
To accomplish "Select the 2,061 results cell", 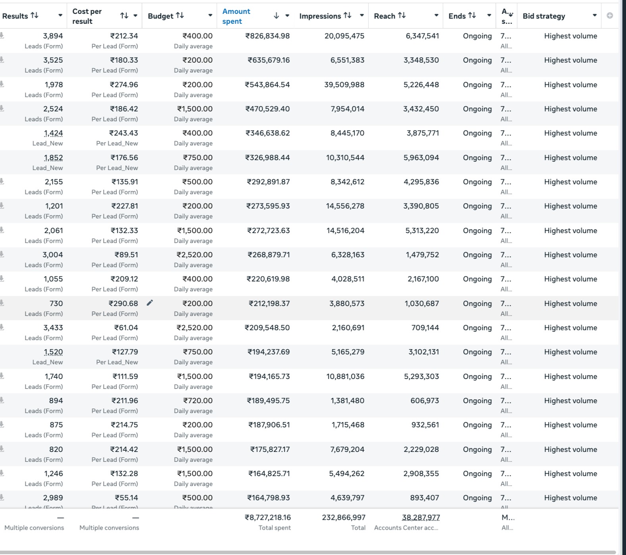I will (54, 231).
